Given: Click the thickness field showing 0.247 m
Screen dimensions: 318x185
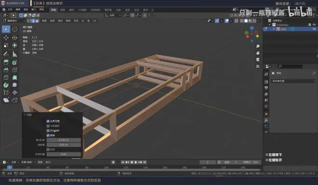Looking at the screenshot, I should pyautogui.click(x=64, y=140).
